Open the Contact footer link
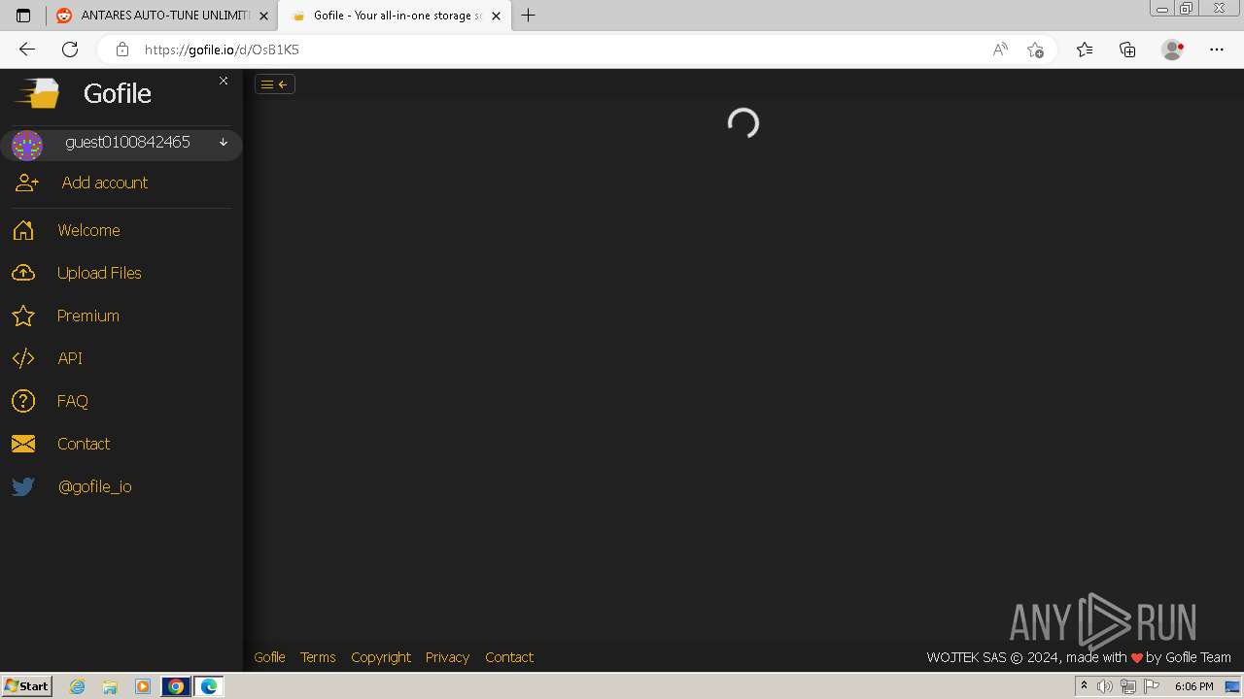Image resolution: width=1244 pixels, height=699 pixels. pos(509,657)
